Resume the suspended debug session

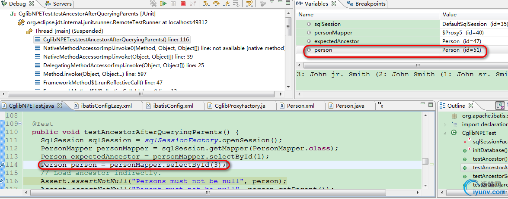pos(163,4)
